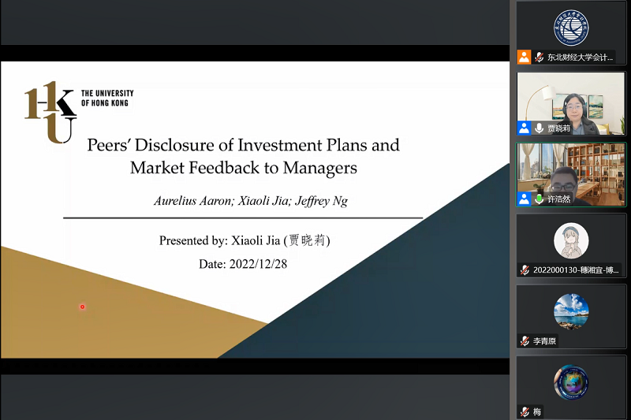Click the HKU logo on the shared slide
This screenshot has height=420, width=631.
[x=50, y=112]
